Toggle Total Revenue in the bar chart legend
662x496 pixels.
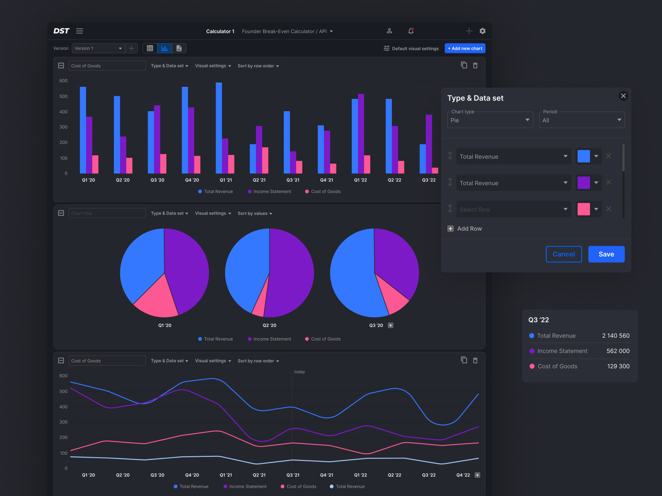(x=215, y=191)
